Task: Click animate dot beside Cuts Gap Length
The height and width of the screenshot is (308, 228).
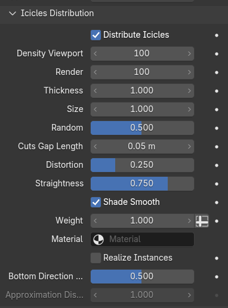Action: pos(217,147)
